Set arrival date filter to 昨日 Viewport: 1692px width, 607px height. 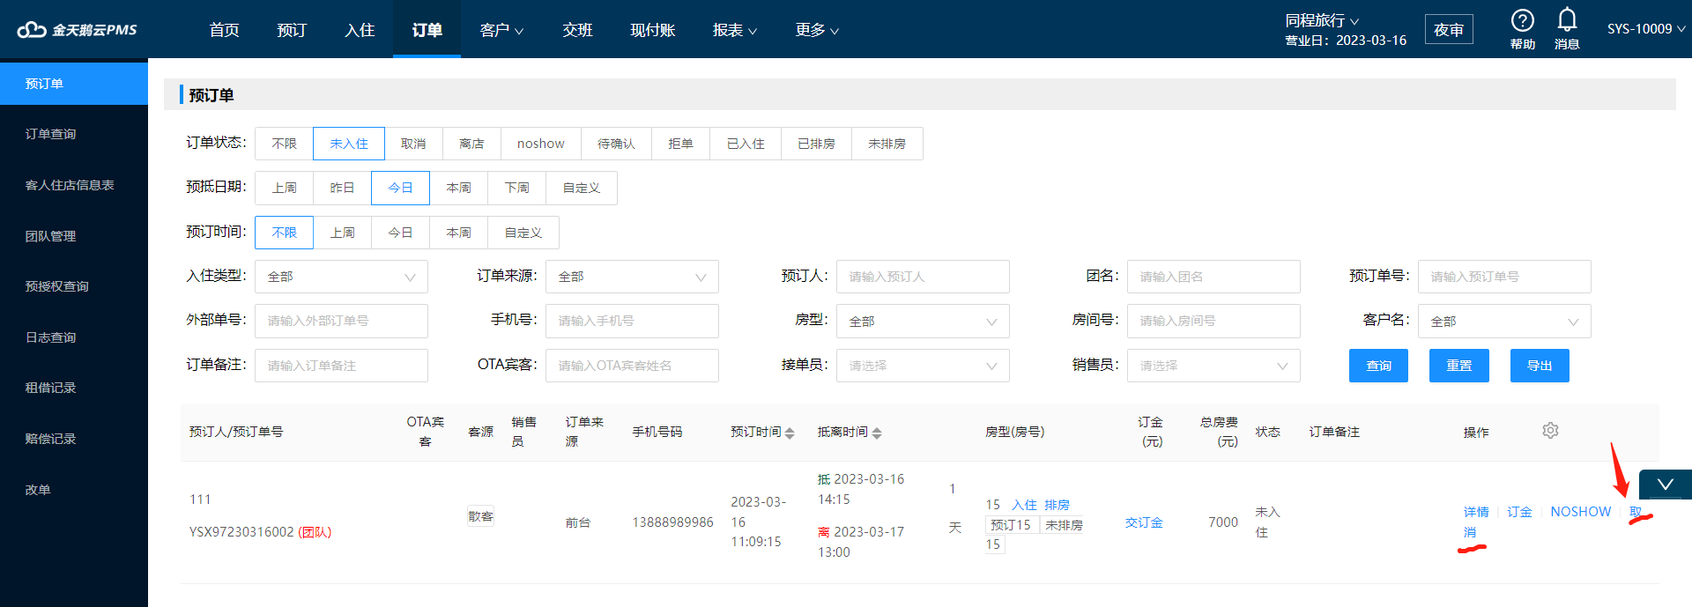(x=342, y=188)
